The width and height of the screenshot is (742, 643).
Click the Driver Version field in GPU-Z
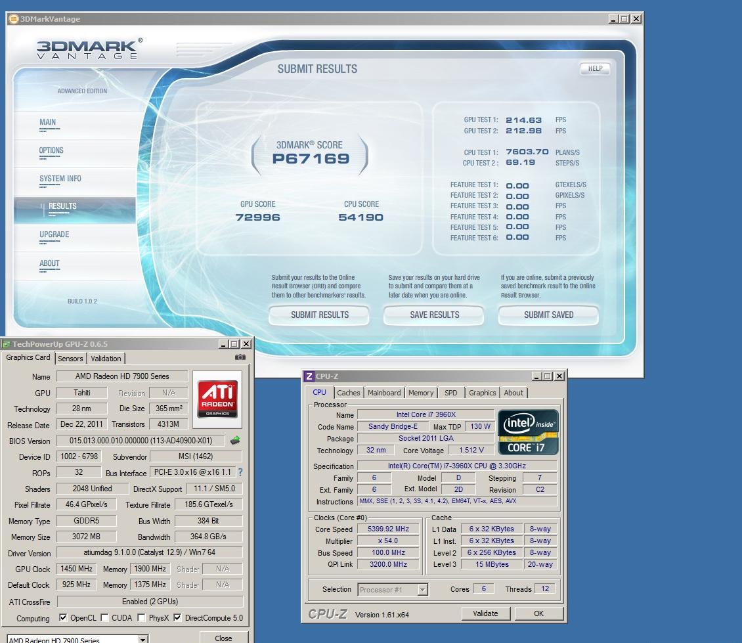(150, 552)
